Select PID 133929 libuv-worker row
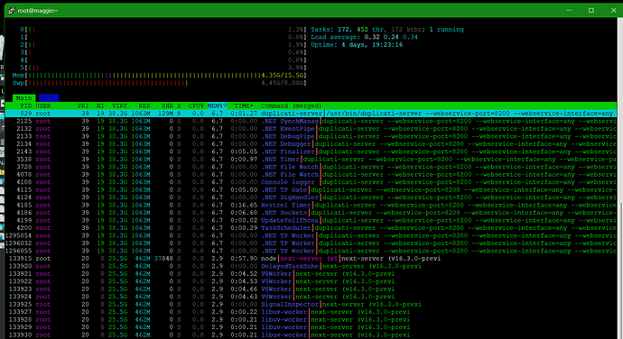Viewport: 623px width, 339px height. tap(311, 327)
